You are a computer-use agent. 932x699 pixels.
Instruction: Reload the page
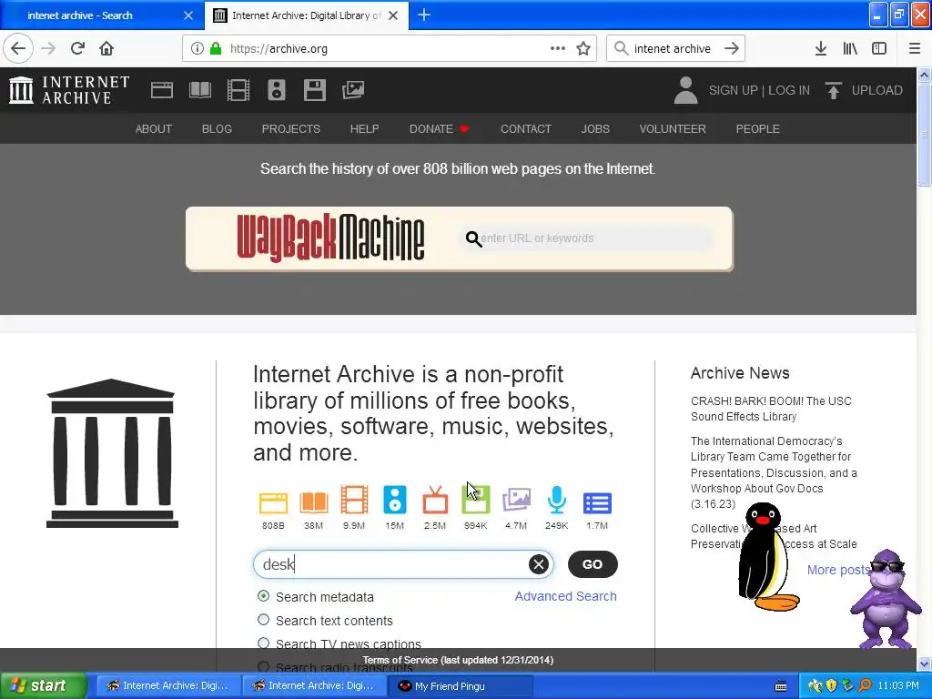point(78,49)
